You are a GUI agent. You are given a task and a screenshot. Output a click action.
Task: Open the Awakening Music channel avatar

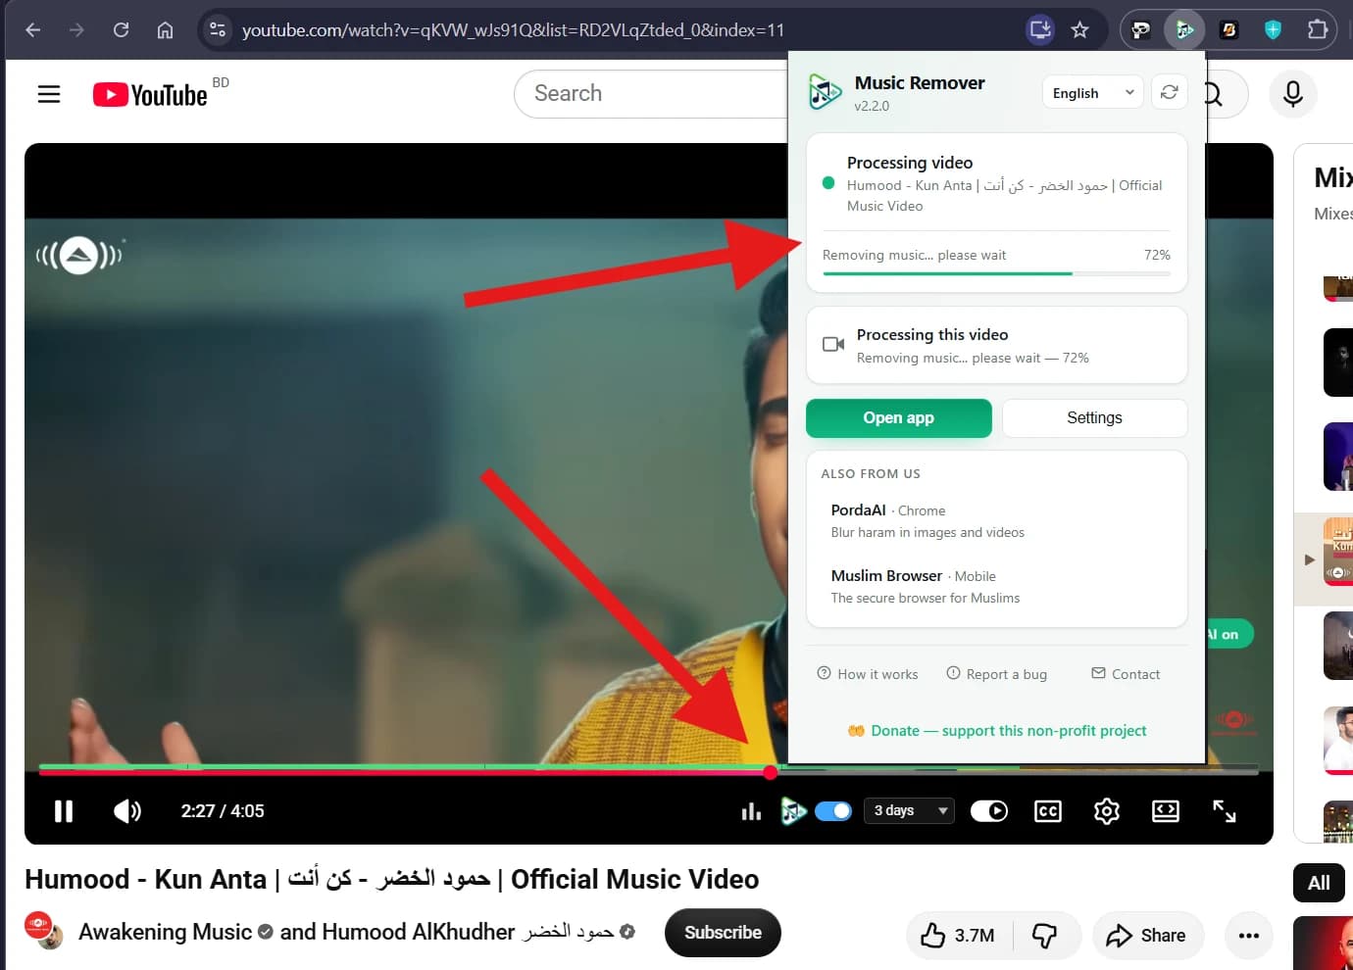(43, 931)
